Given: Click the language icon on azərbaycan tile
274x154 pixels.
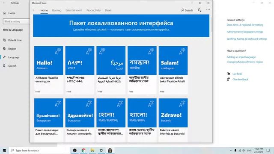Looking at the screenshot, I should (x=182, y=51).
